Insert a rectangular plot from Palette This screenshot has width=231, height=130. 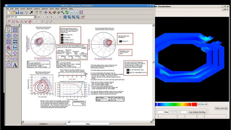click(x=15, y=30)
